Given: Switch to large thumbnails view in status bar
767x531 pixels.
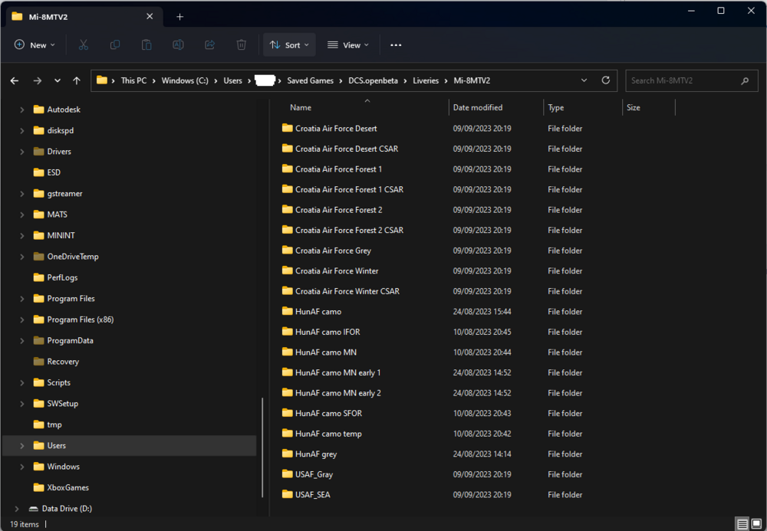Looking at the screenshot, I should tap(757, 524).
